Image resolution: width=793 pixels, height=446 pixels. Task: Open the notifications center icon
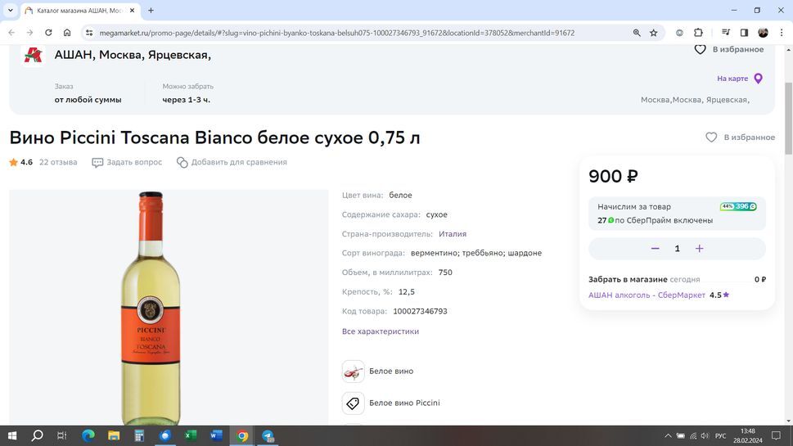[776, 435]
